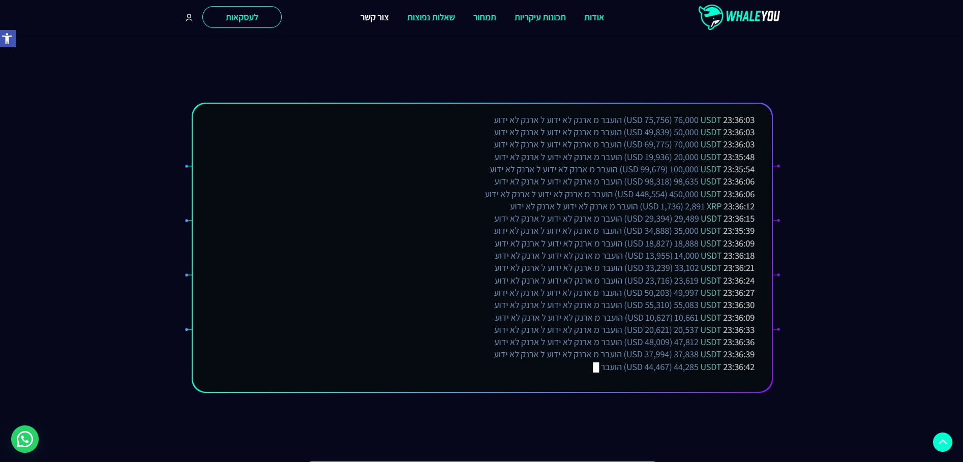Click the scroll-to-top arrow button

point(943,442)
